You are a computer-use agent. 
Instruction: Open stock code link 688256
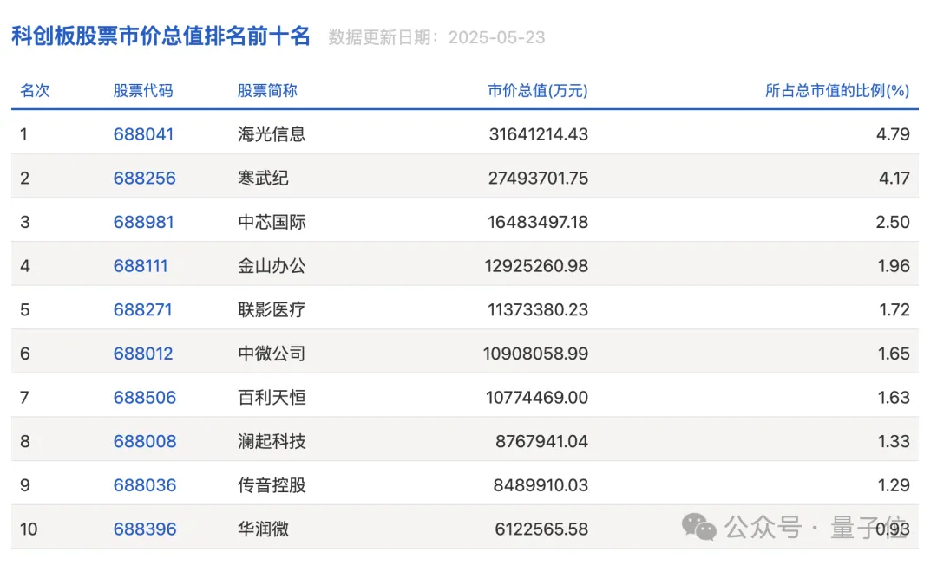coord(144,178)
